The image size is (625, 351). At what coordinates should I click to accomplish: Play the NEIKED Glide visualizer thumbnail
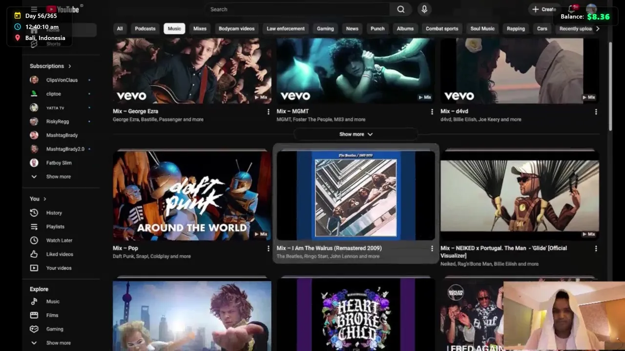[520, 195]
